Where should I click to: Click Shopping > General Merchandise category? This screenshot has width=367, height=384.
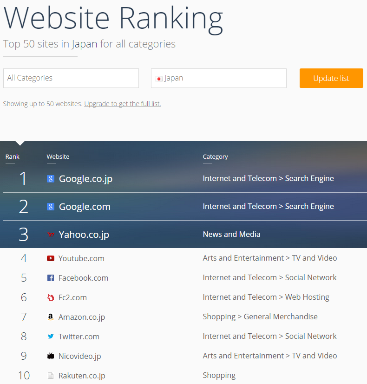[260, 317]
